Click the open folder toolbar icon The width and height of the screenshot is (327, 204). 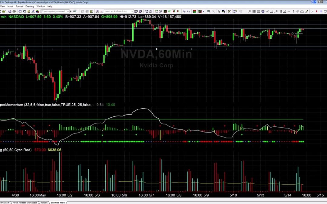(x=4, y=11)
